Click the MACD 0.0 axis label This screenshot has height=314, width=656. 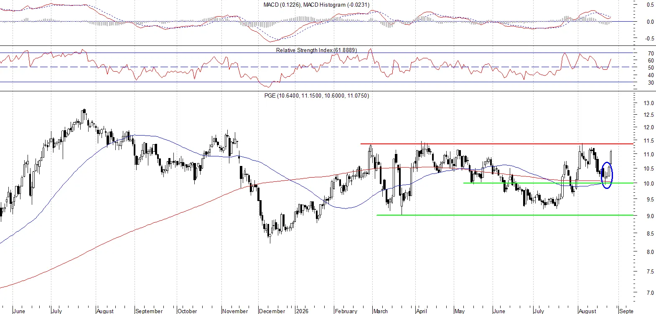coord(651,22)
